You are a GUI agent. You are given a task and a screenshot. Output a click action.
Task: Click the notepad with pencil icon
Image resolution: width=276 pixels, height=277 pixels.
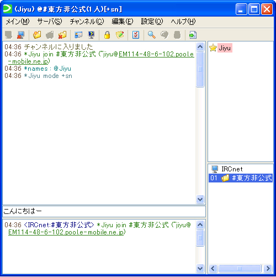pos(120,35)
